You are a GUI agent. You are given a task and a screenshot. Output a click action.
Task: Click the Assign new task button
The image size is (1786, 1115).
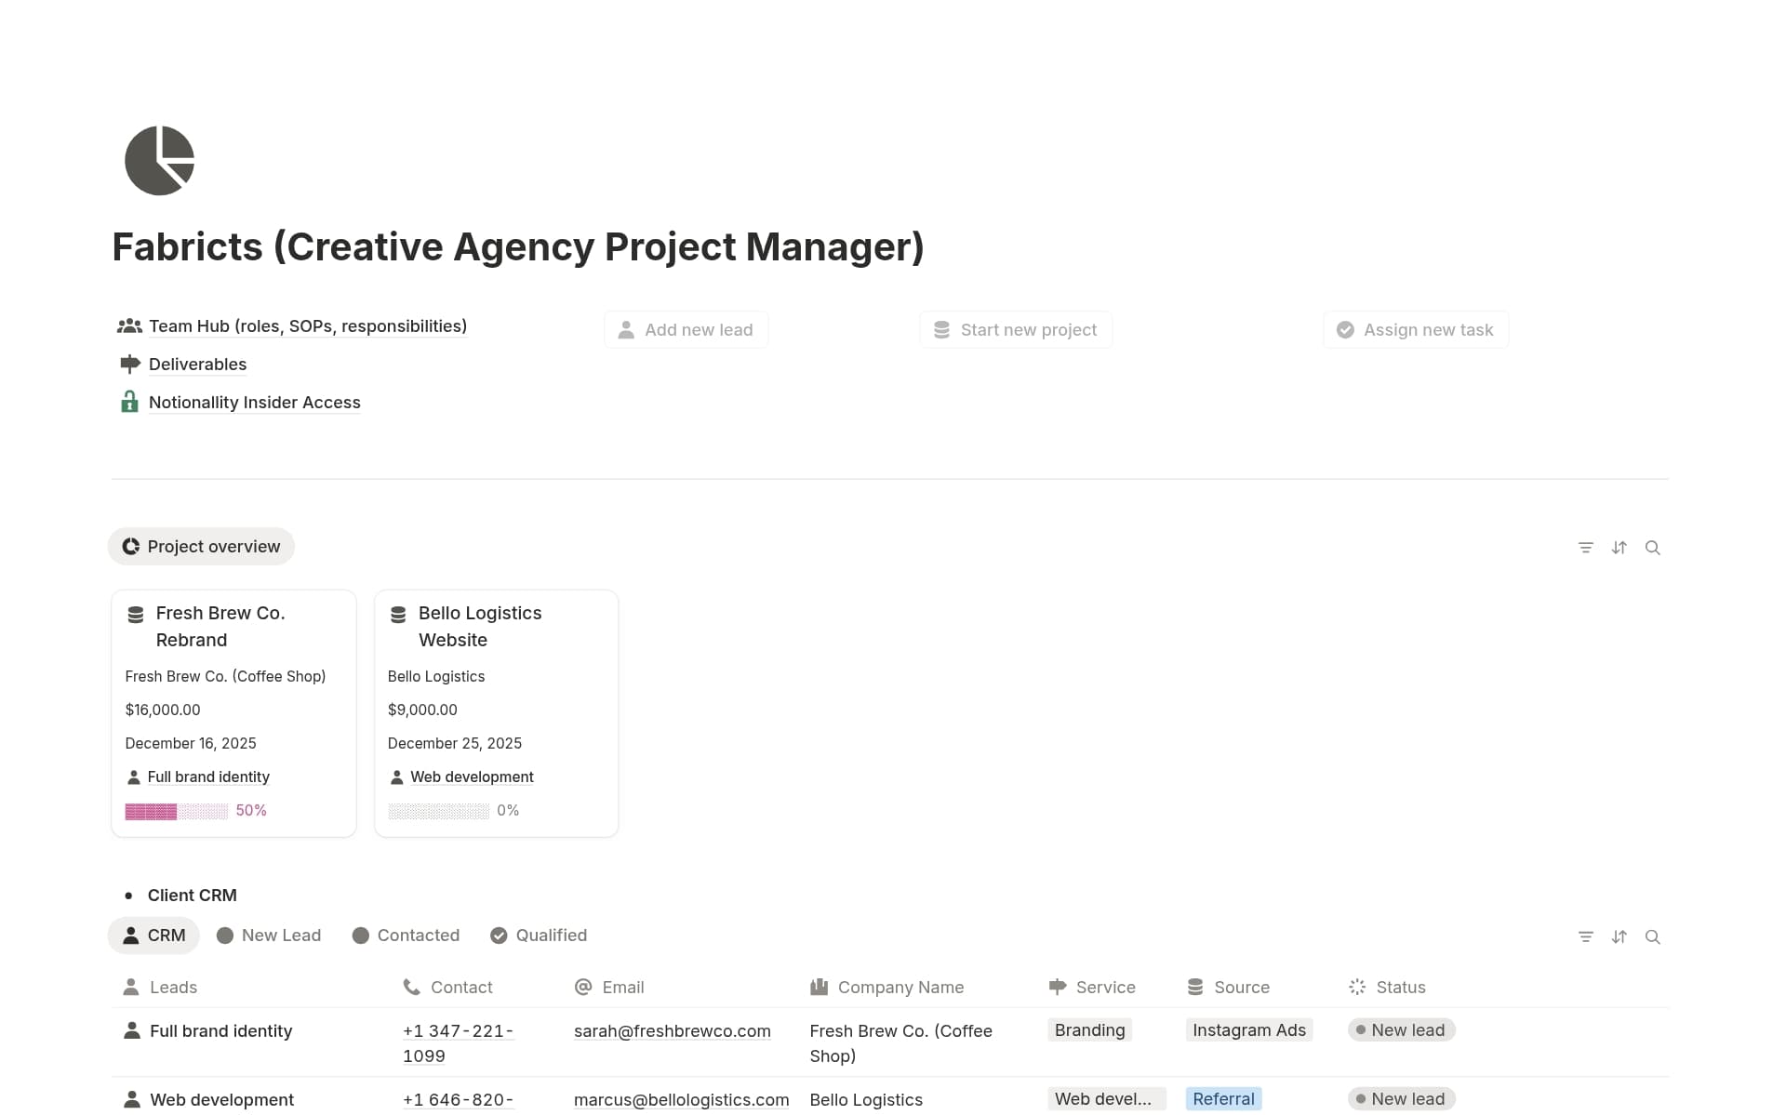1415,329
